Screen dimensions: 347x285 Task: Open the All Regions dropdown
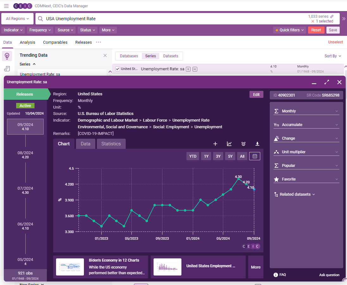click(17, 19)
